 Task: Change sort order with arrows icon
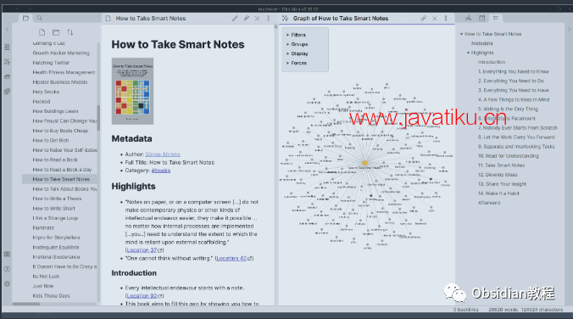pos(70,32)
